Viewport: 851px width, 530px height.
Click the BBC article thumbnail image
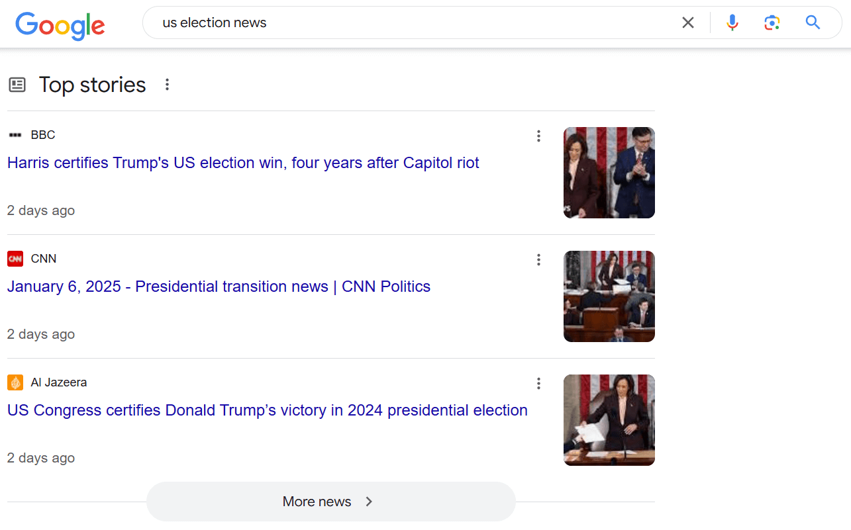pyautogui.click(x=609, y=173)
